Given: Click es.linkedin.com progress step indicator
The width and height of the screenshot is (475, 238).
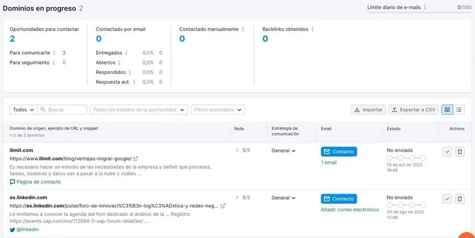Looking at the screenshot, I should 406,205.
